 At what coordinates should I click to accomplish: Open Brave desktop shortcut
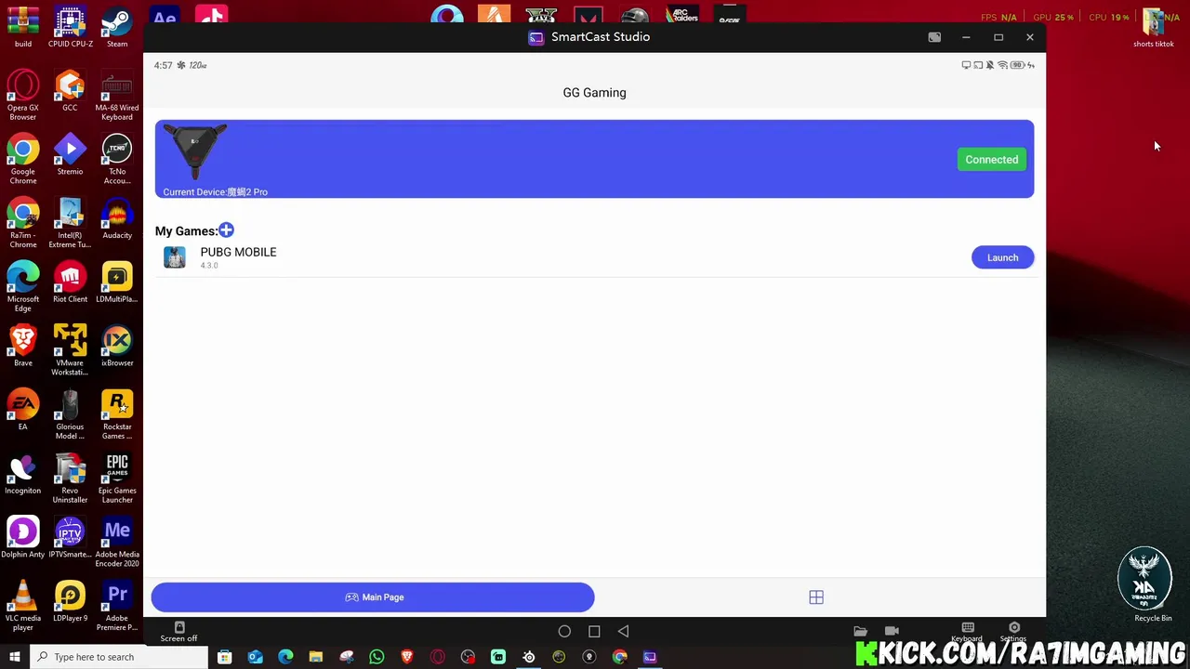click(x=23, y=346)
